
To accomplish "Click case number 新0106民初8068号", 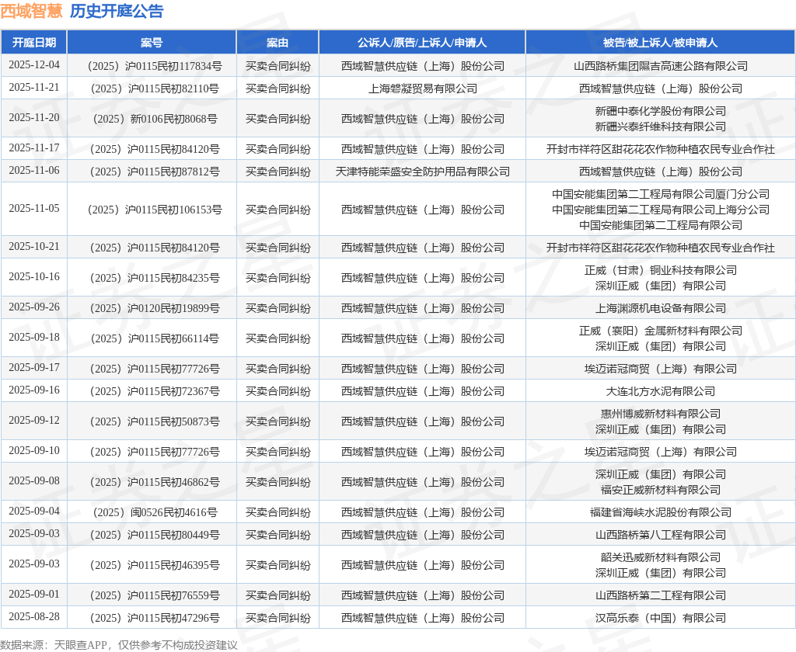I will coord(173,119).
